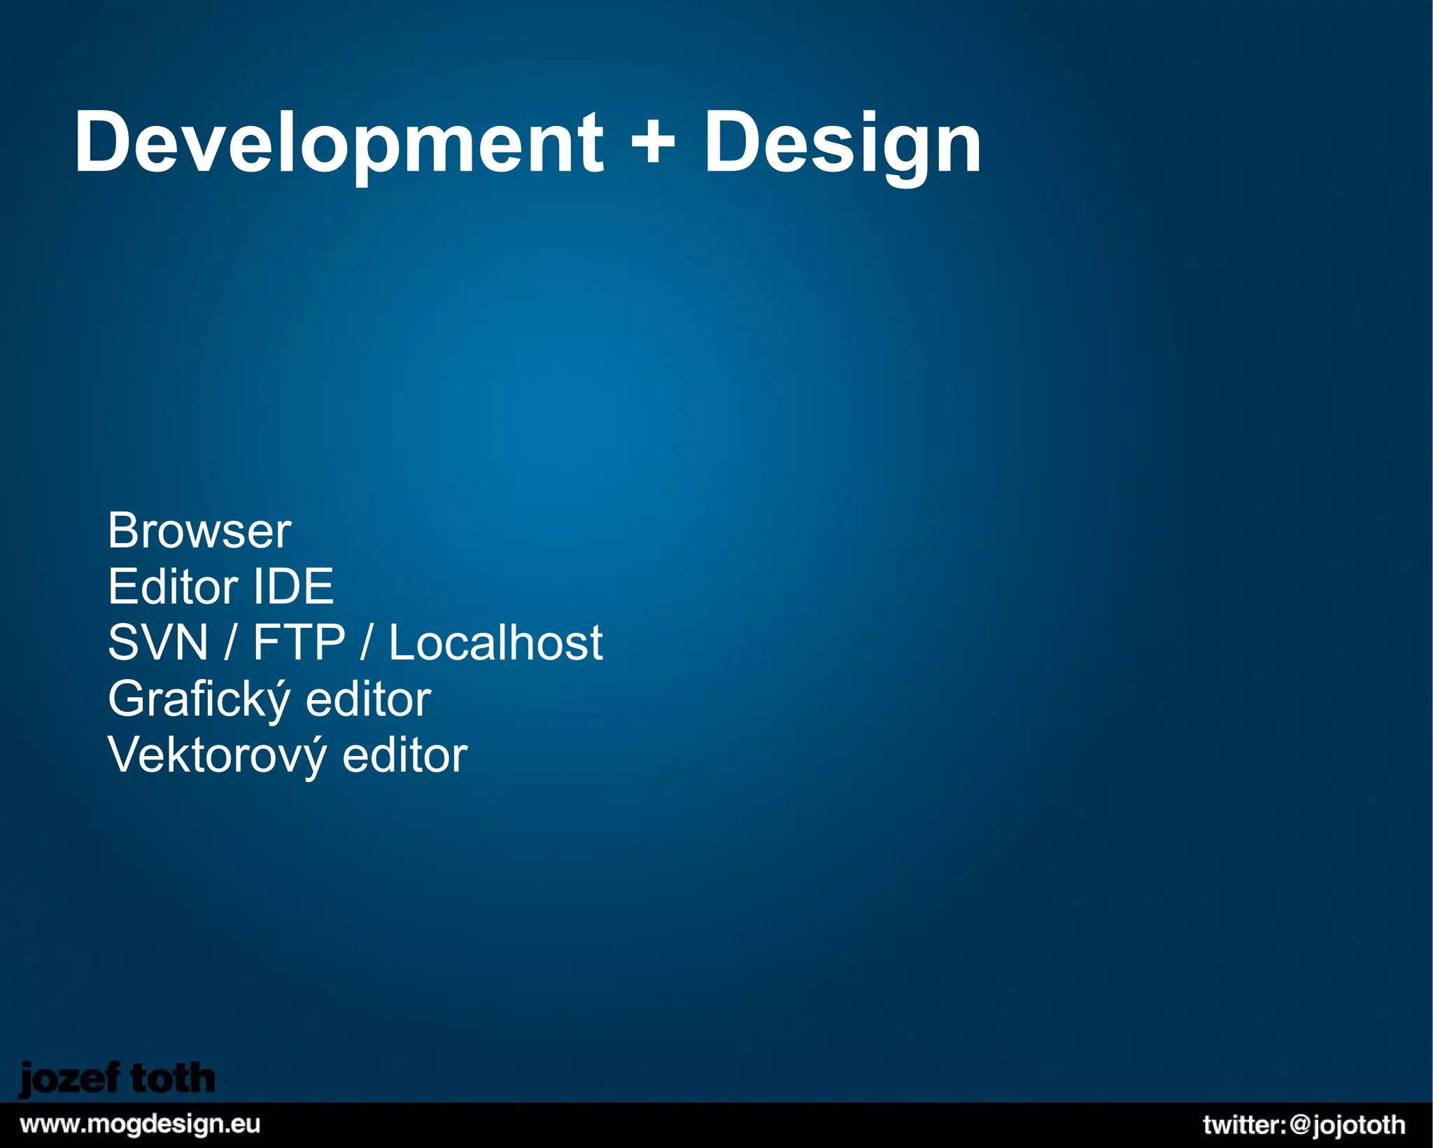This screenshot has height=1148, width=1433.
Task: Click the slash between SVN and FTP
Action: (x=230, y=643)
